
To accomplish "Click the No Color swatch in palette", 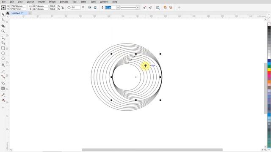I will click(269, 24).
